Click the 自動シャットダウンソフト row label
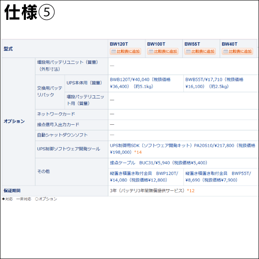This screenshot has height=259, width=259. point(62,135)
